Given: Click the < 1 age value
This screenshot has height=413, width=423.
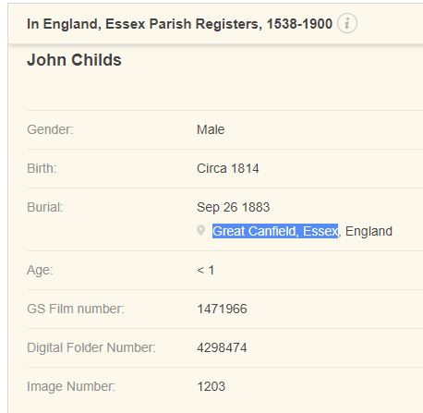Looking at the screenshot, I should 206,270.
